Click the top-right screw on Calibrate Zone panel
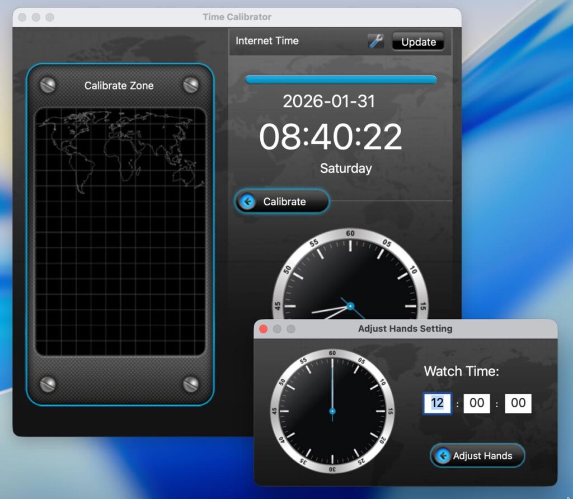Image resolution: width=573 pixels, height=499 pixels. pyautogui.click(x=191, y=85)
